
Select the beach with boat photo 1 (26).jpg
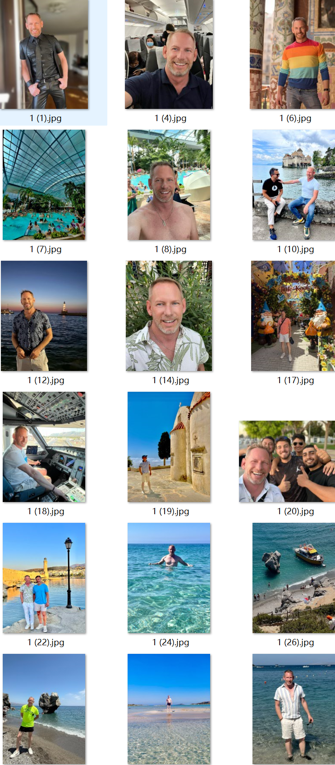pyautogui.click(x=294, y=578)
